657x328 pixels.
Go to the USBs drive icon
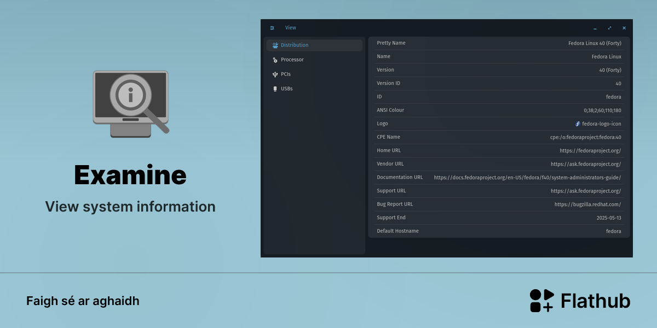click(x=275, y=89)
